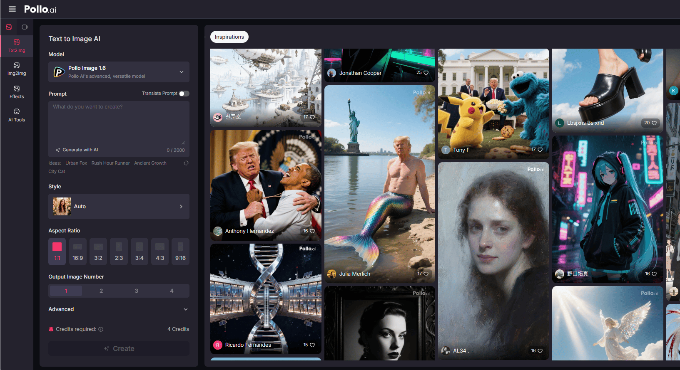Click the Auto style preview thumbnail
680x370 pixels.
[x=62, y=206]
